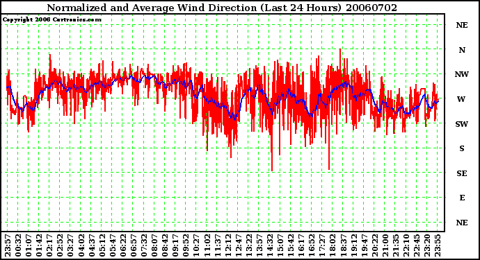Click the 21:35 time label
Viewport: 480px width, 260px height.
pyautogui.click(x=396, y=245)
